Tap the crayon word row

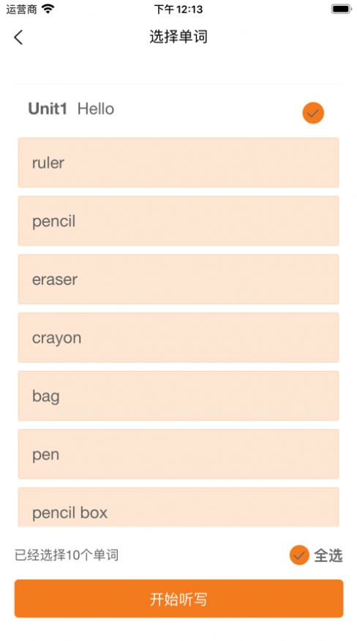(178, 337)
